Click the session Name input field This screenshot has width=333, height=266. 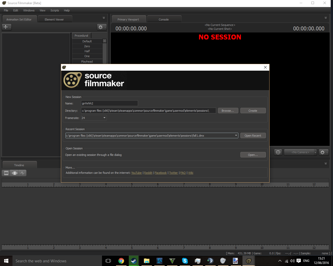coord(109,103)
